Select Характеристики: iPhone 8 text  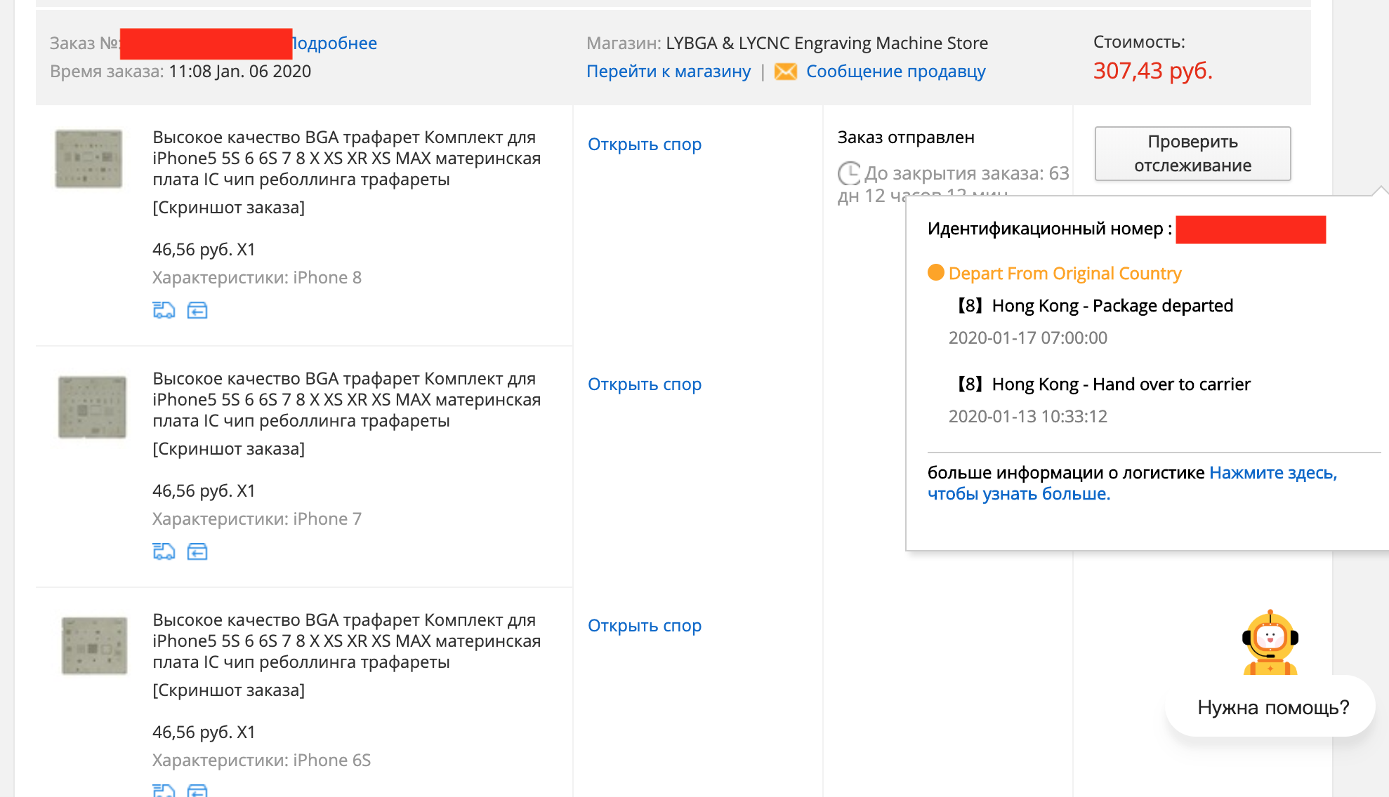point(257,278)
